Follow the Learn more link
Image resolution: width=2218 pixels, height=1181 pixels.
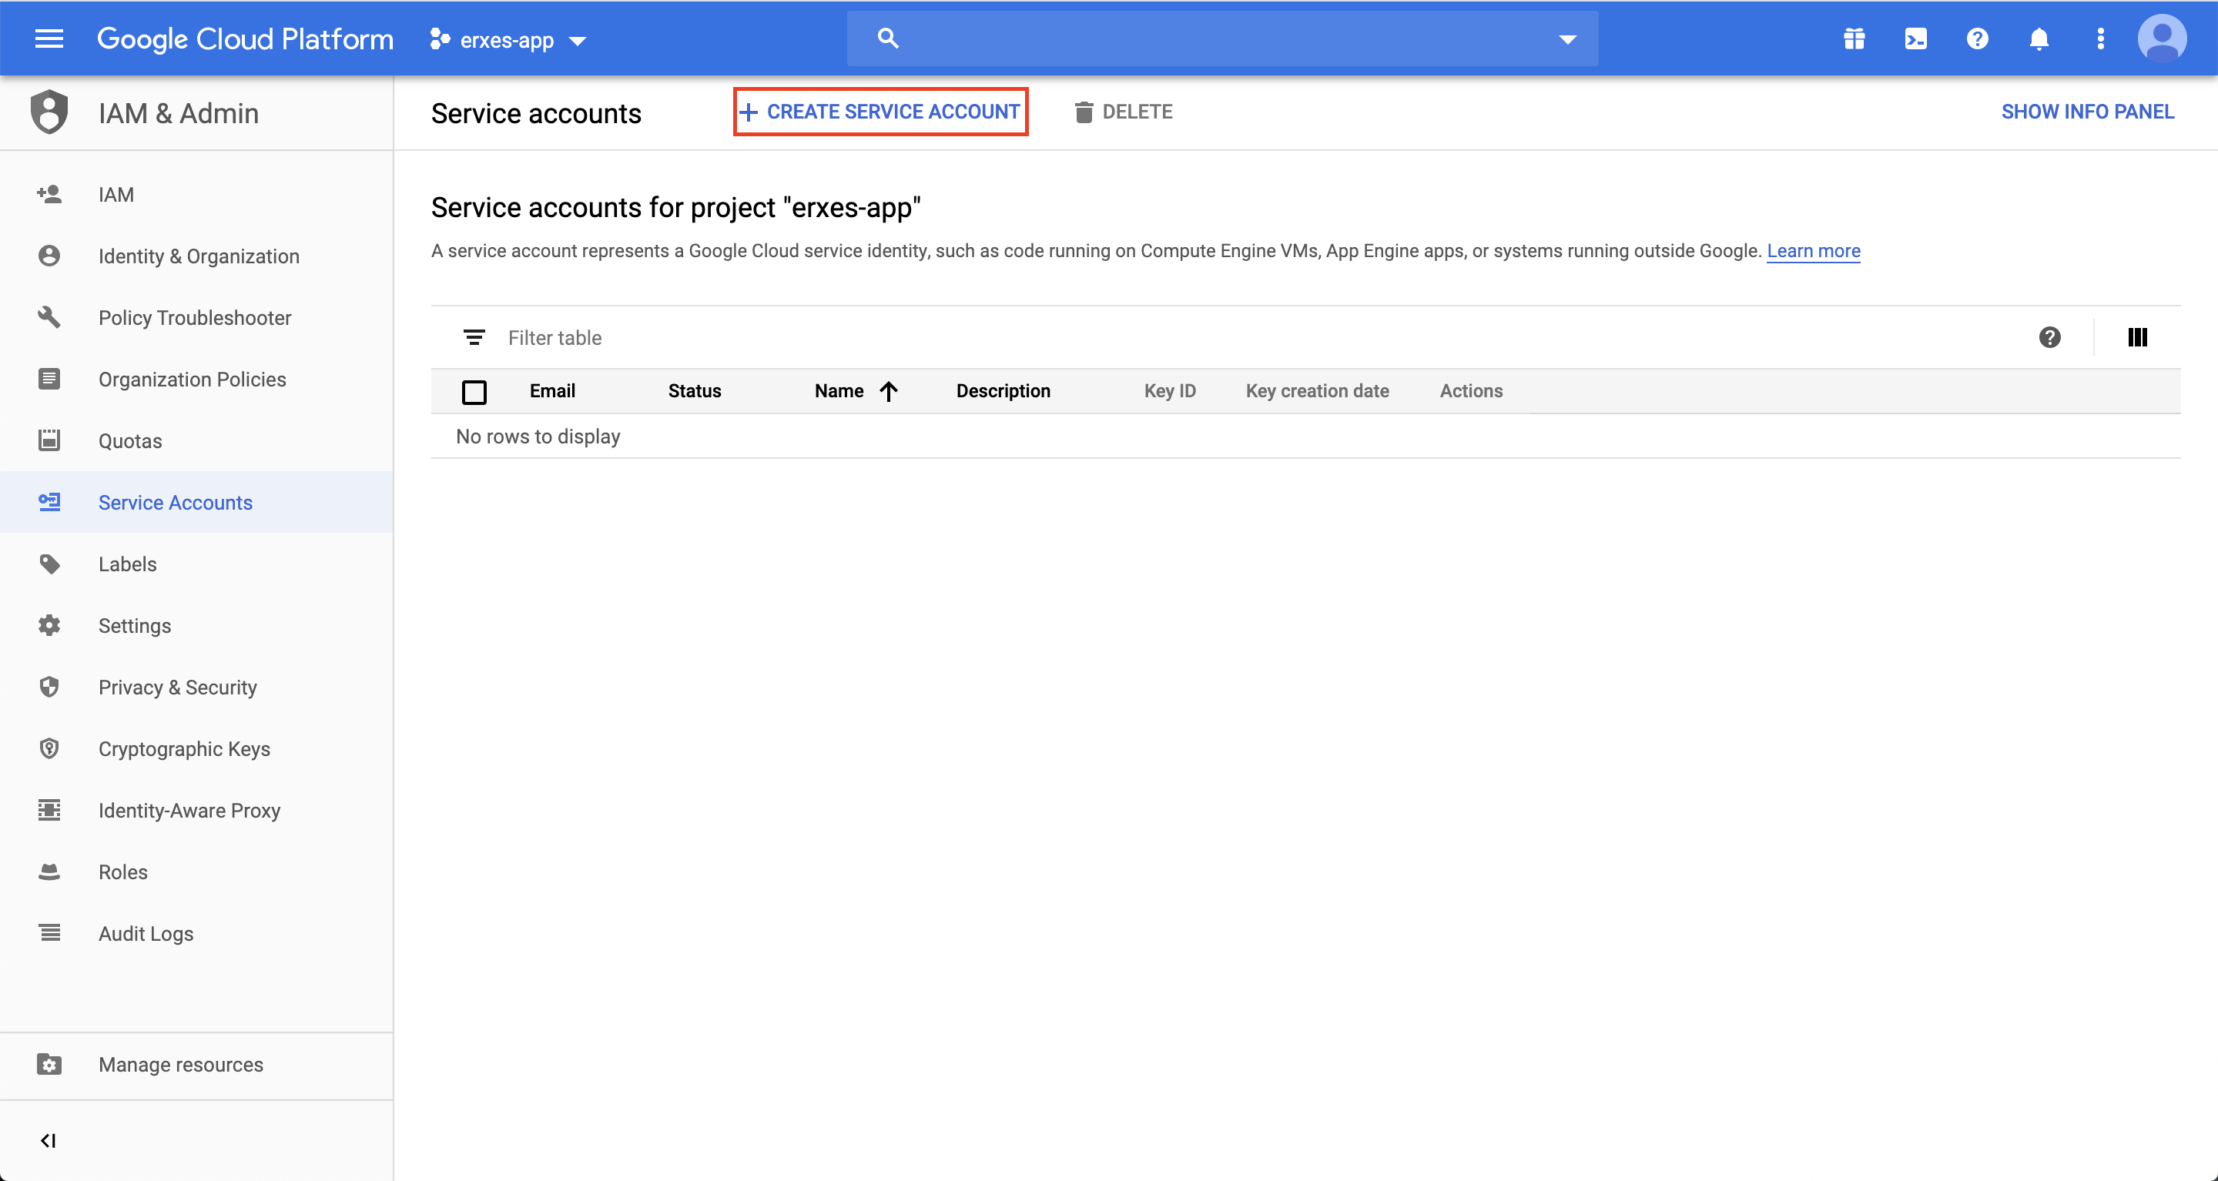pyautogui.click(x=1814, y=251)
